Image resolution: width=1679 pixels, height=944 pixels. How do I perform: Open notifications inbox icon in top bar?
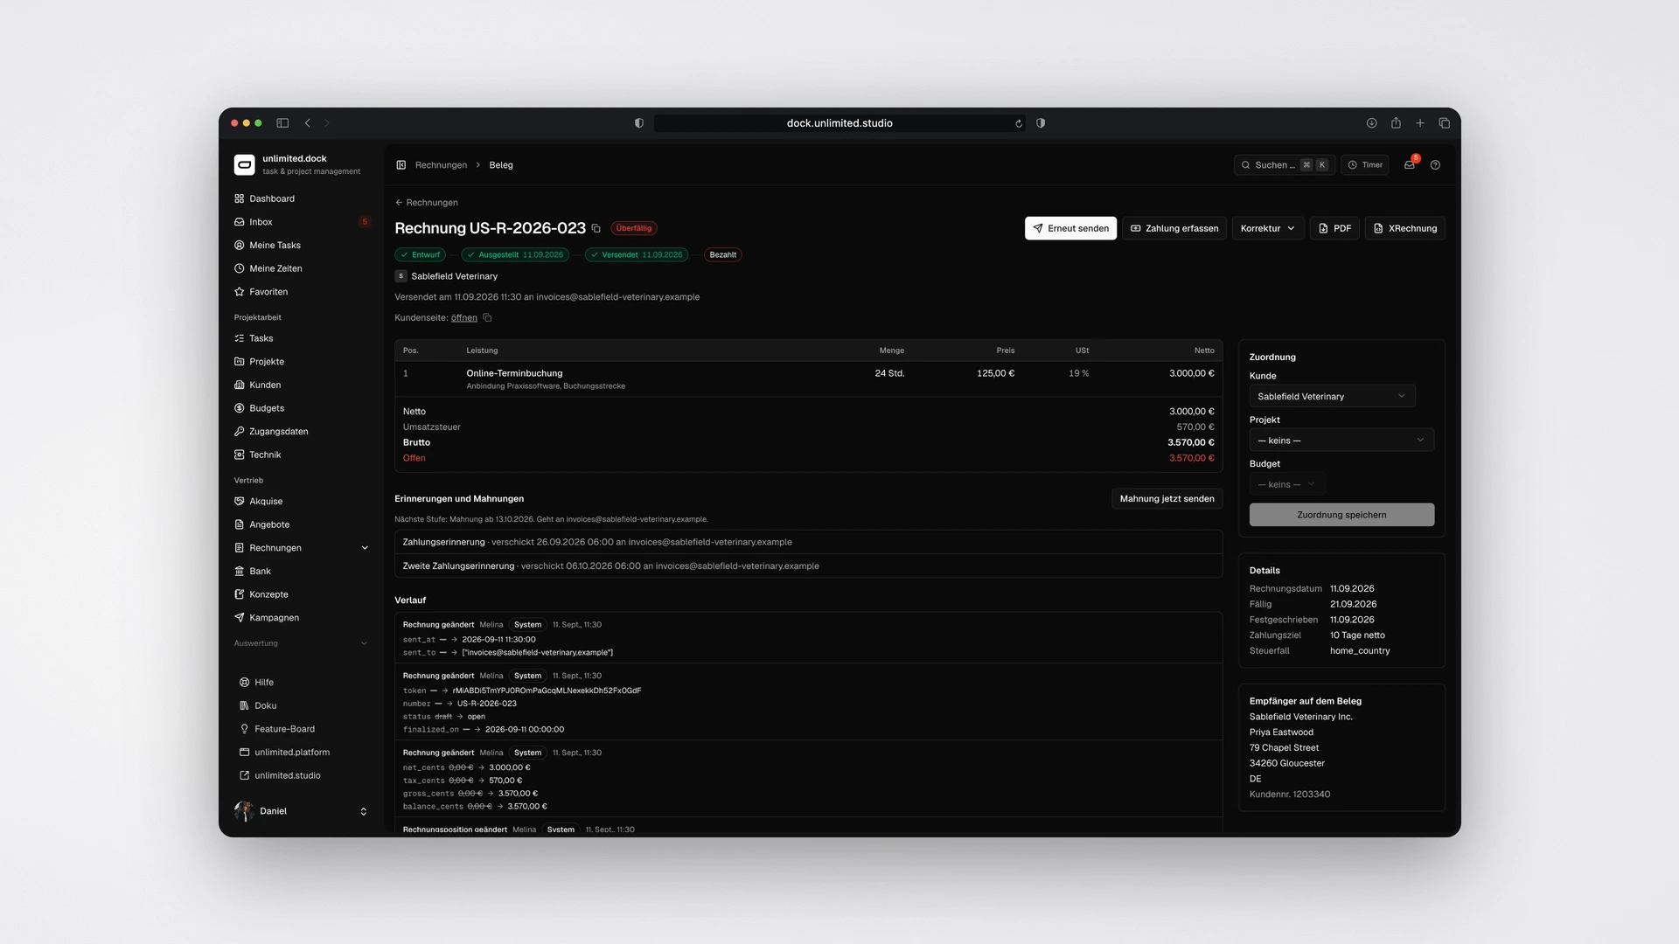pos(1410,164)
